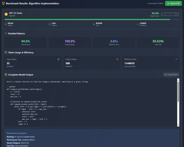Click the GPT-3.5 Turbo model name
The height and width of the screenshot is (147, 184).
[16, 13]
